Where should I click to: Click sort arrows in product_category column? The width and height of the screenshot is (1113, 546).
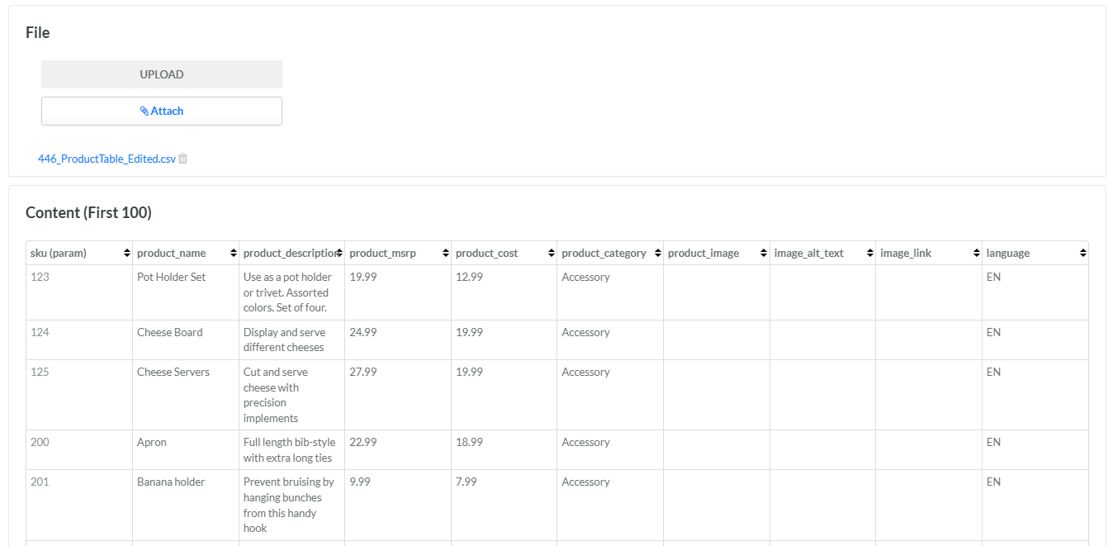point(657,254)
